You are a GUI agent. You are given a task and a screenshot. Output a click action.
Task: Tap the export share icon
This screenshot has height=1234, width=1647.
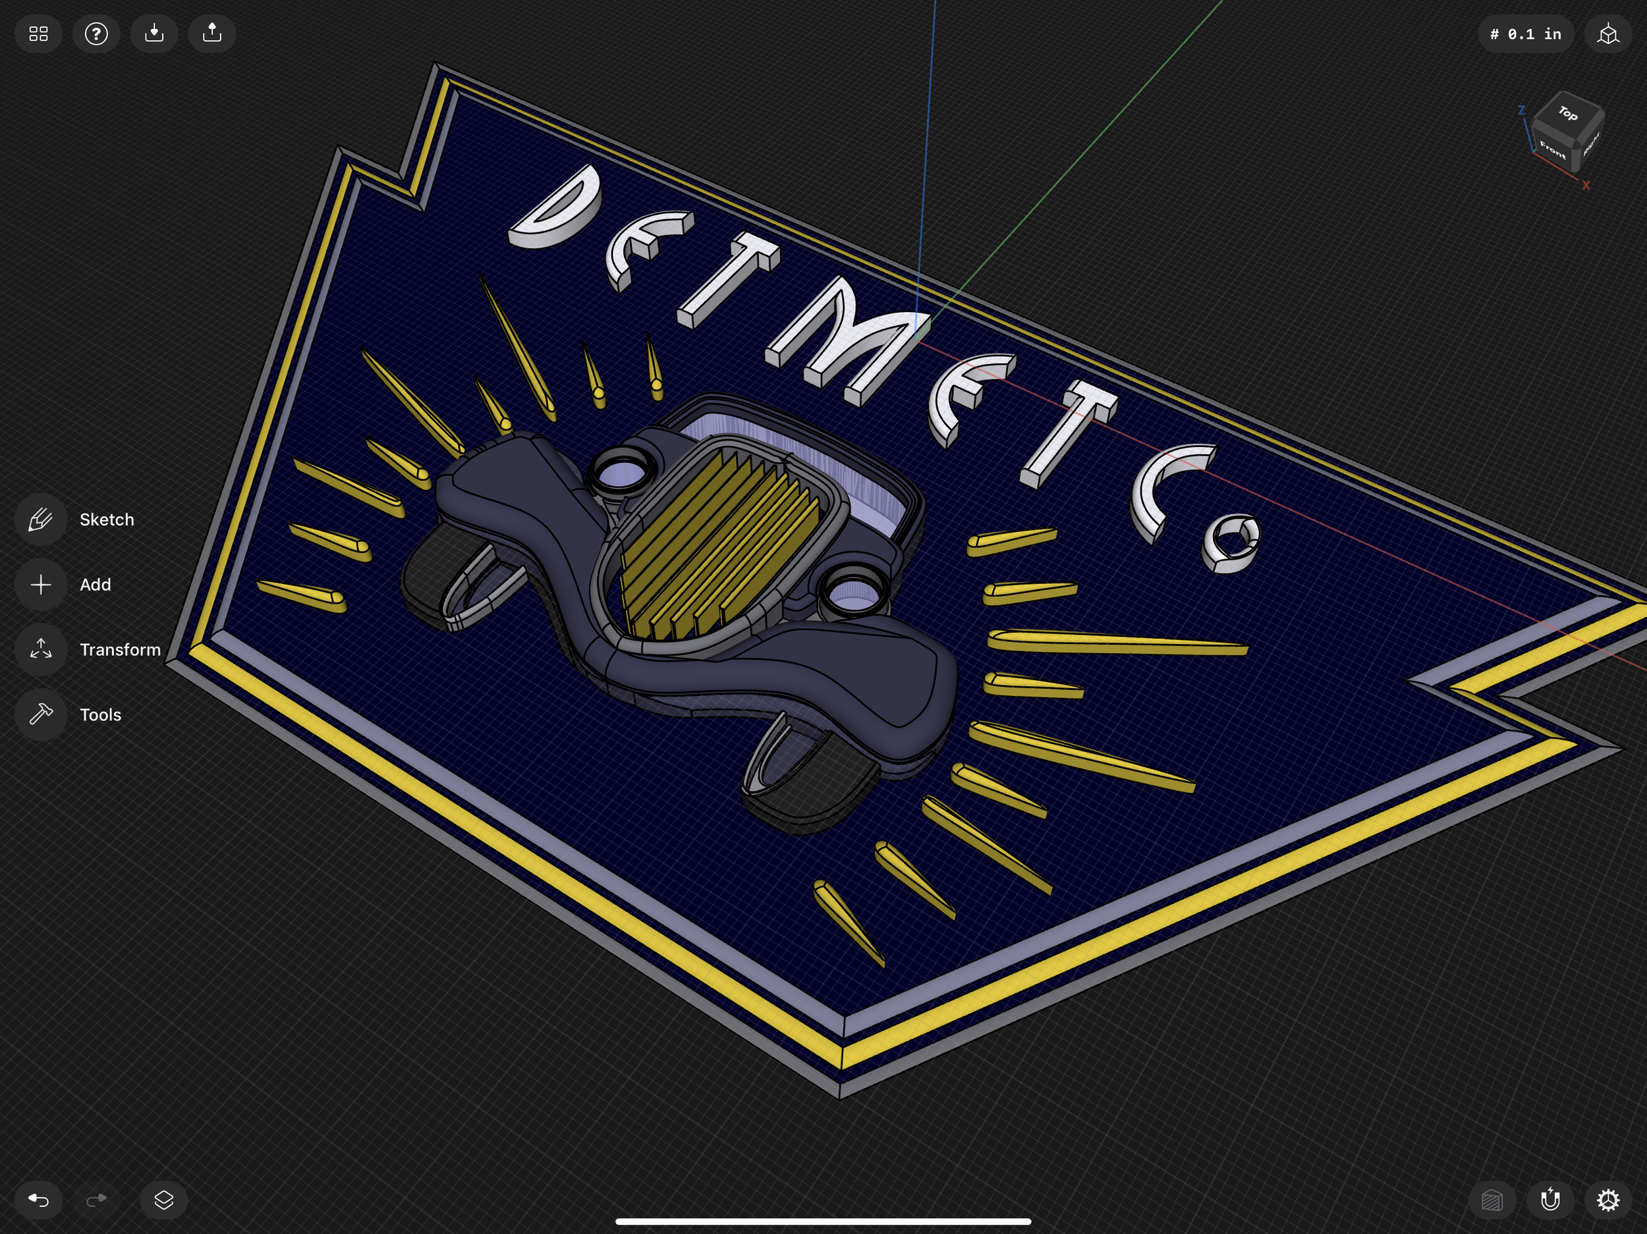[x=212, y=34]
